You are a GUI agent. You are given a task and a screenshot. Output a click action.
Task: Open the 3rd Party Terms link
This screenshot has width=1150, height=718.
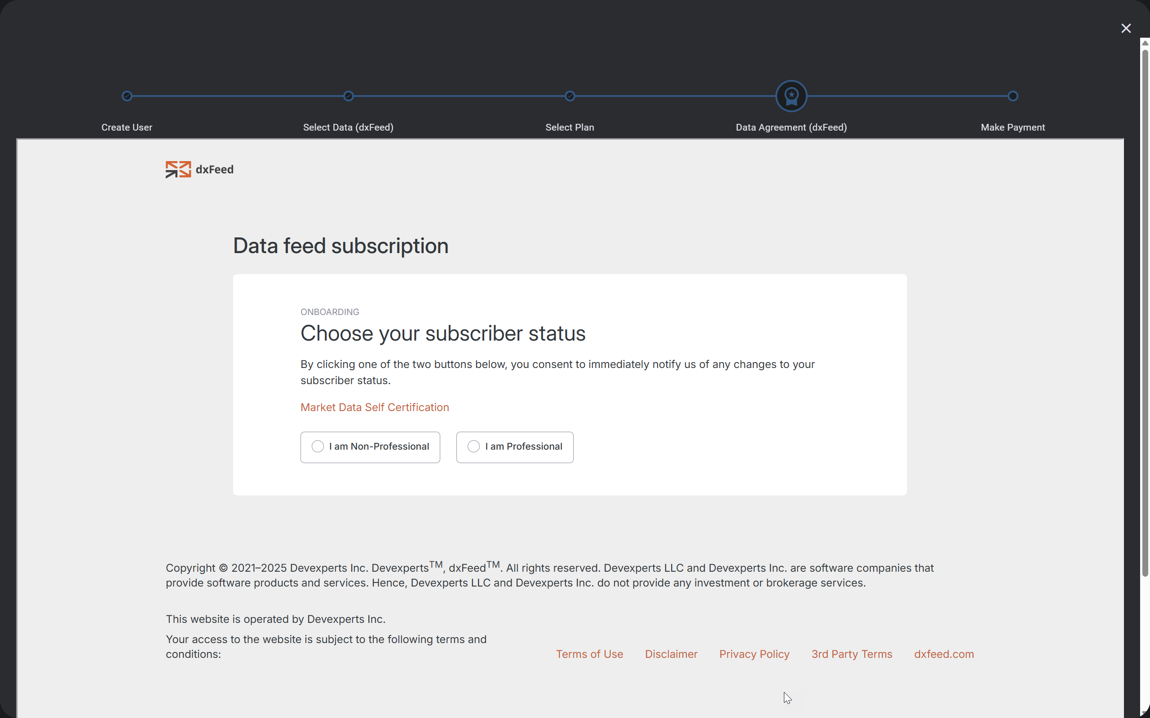tap(852, 654)
